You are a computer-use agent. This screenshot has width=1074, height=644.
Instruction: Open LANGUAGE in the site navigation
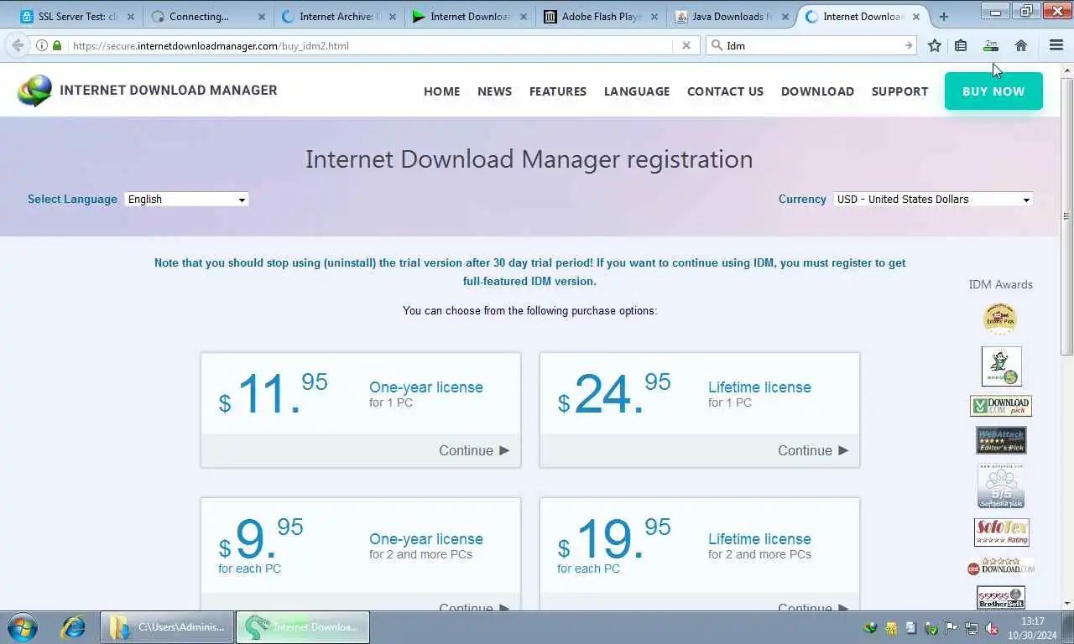(x=637, y=91)
